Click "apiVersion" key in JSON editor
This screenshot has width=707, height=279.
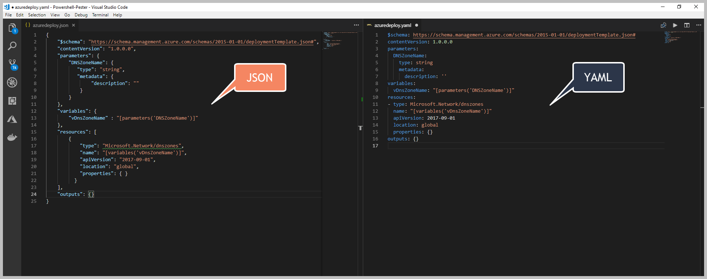[97, 160]
